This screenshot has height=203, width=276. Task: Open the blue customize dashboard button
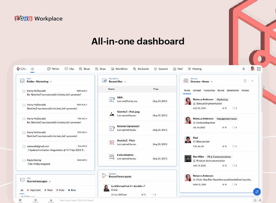257,192
